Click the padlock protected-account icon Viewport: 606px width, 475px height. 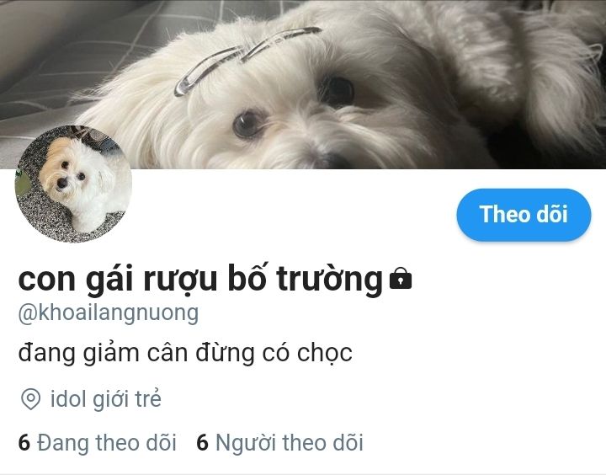coord(401,278)
